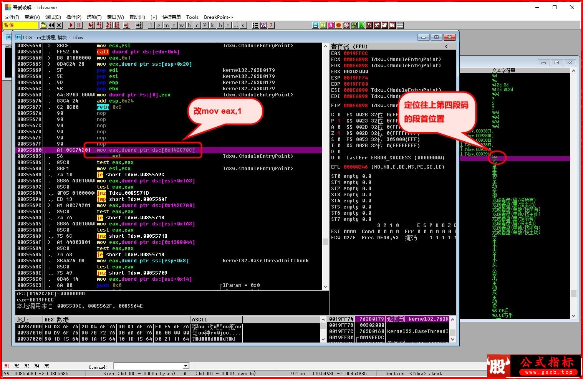Run the program with the red play icon
583x379 pixels.
pos(71,25)
